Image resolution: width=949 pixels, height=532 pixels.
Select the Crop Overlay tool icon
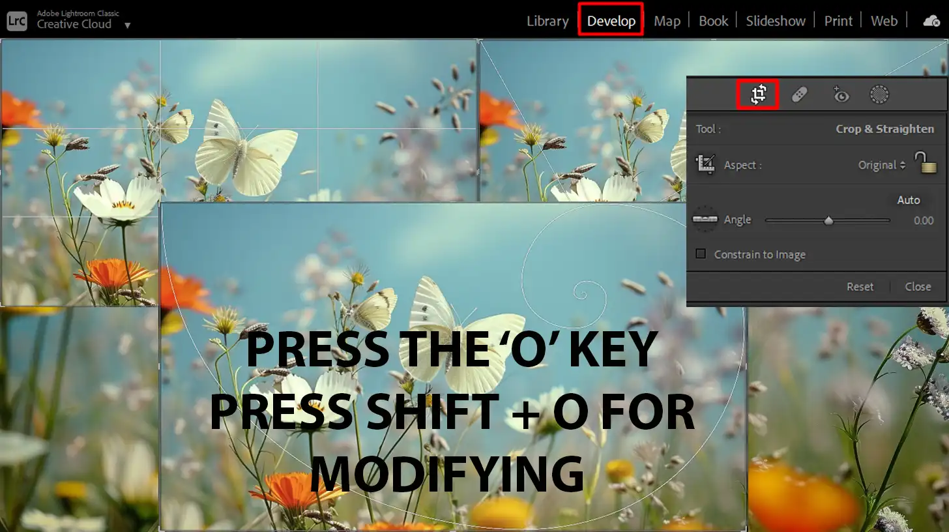[758, 95]
